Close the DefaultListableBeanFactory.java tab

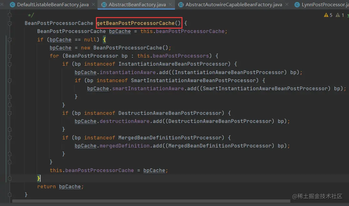(x=93, y=4)
